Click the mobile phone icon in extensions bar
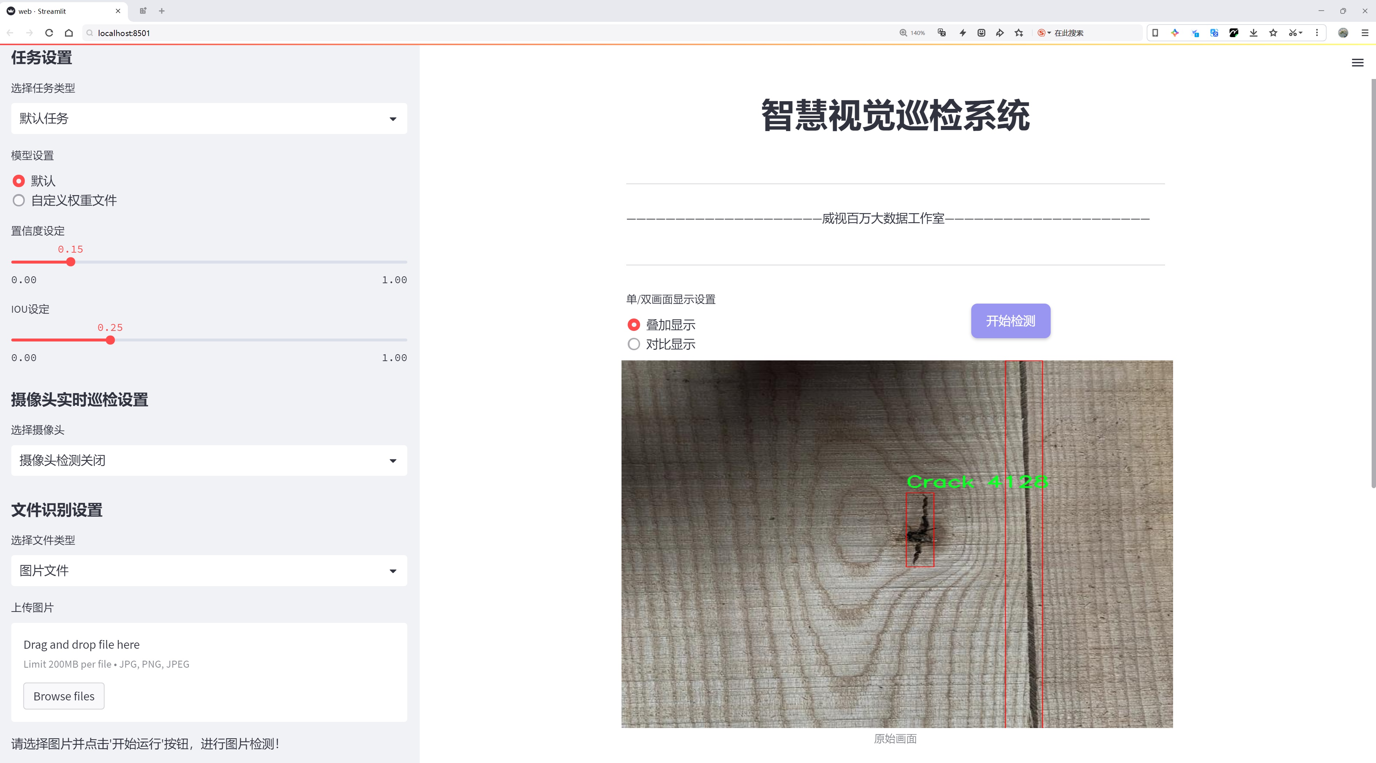The height and width of the screenshot is (763, 1376). coord(1155,33)
